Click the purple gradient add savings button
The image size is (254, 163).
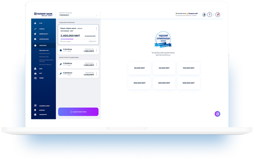pyautogui.click(x=78, y=112)
